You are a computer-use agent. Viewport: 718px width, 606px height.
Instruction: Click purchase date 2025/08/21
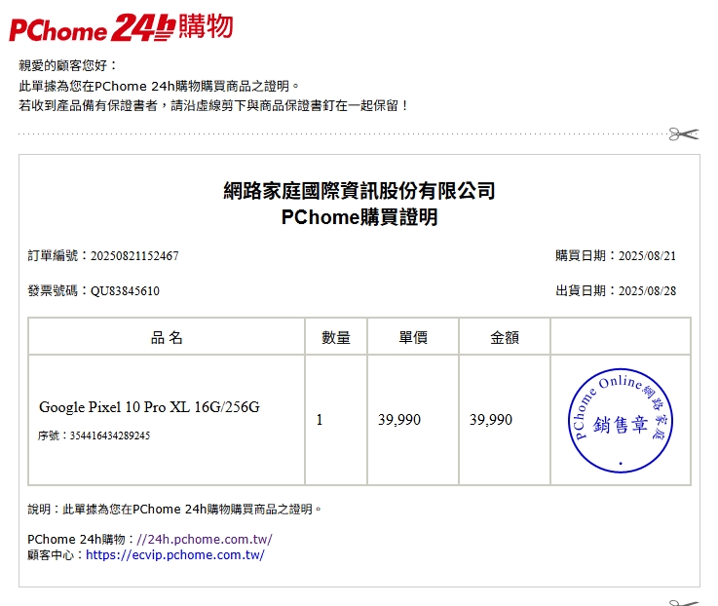[x=647, y=255]
